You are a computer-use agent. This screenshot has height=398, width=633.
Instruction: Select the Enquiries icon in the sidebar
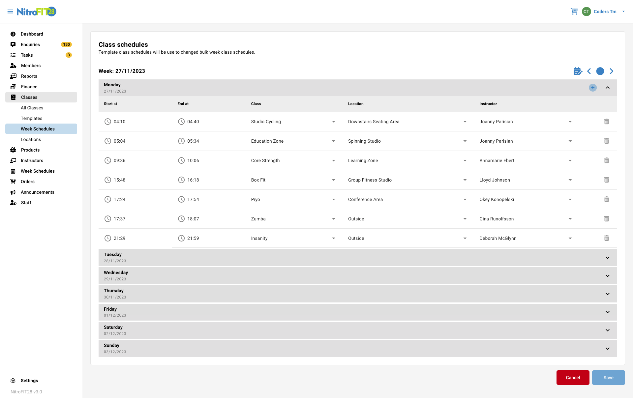click(13, 44)
